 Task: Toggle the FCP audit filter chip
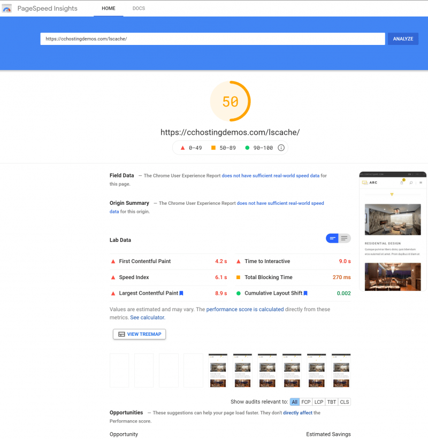coord(305,402)
